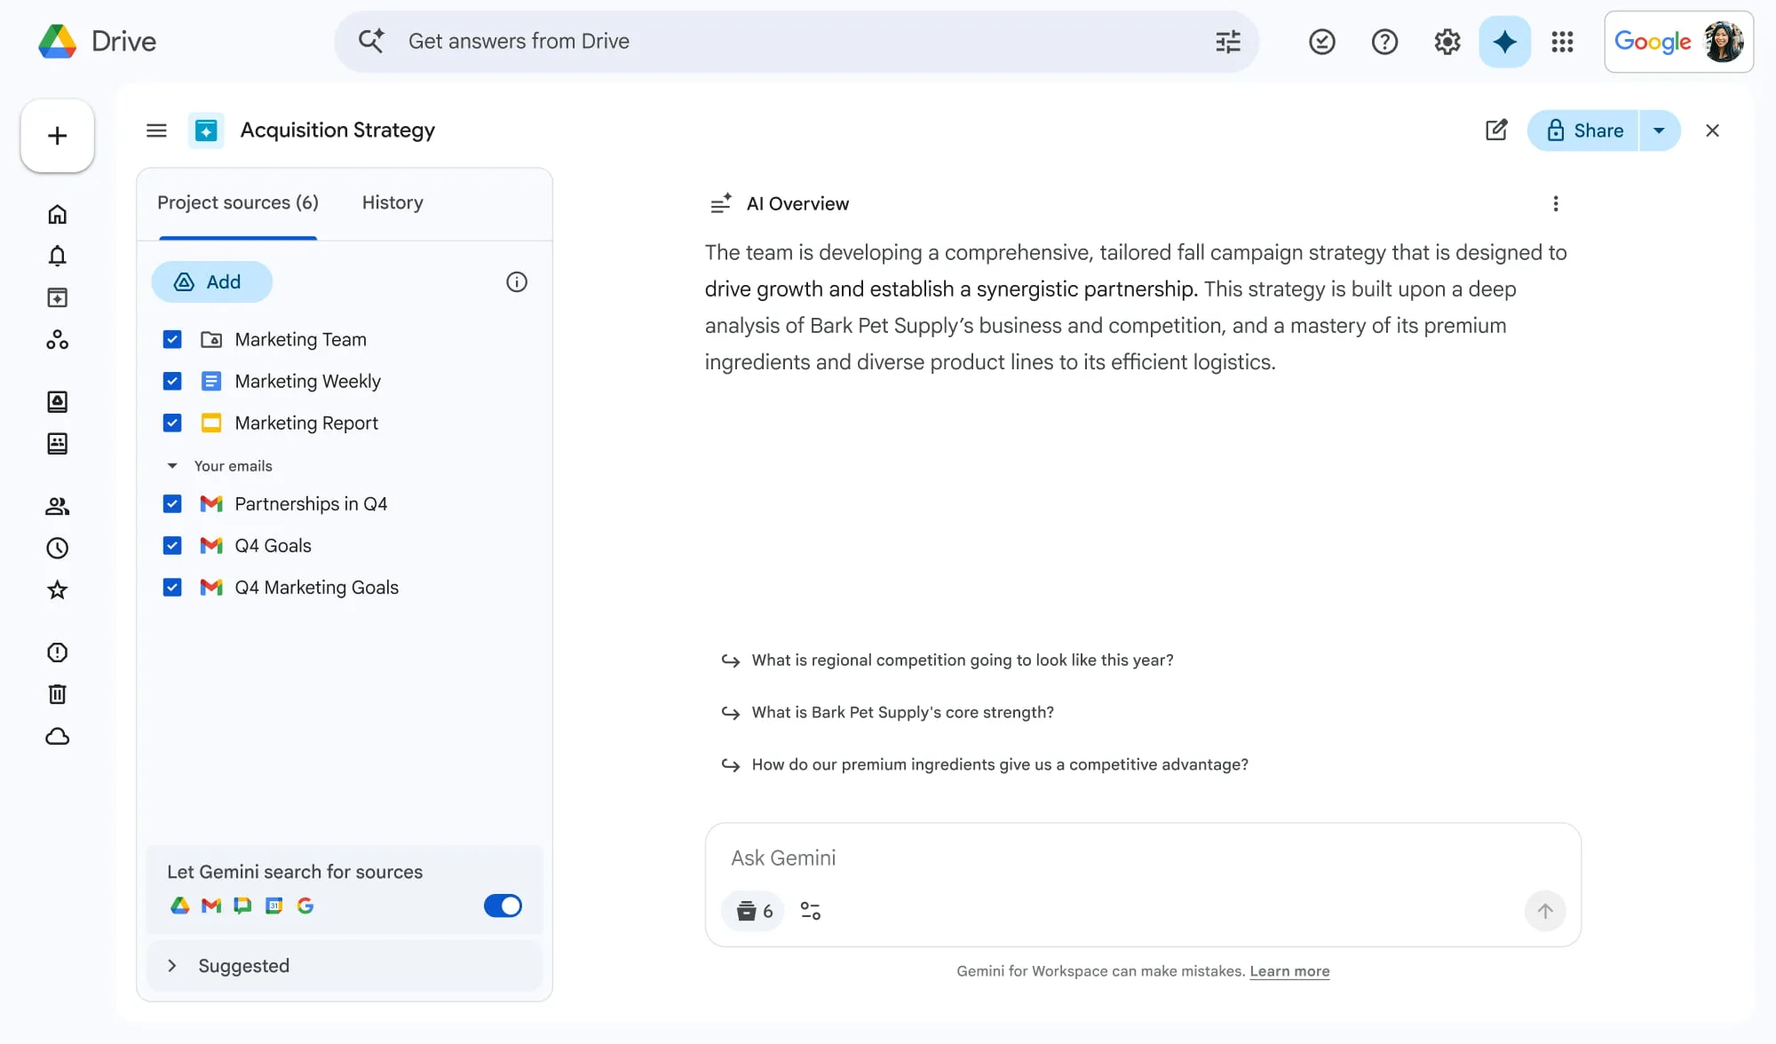The height and width of the screenshot is (1044, 1776).
Task: Click the Add sources button
Action: (211, 281)
